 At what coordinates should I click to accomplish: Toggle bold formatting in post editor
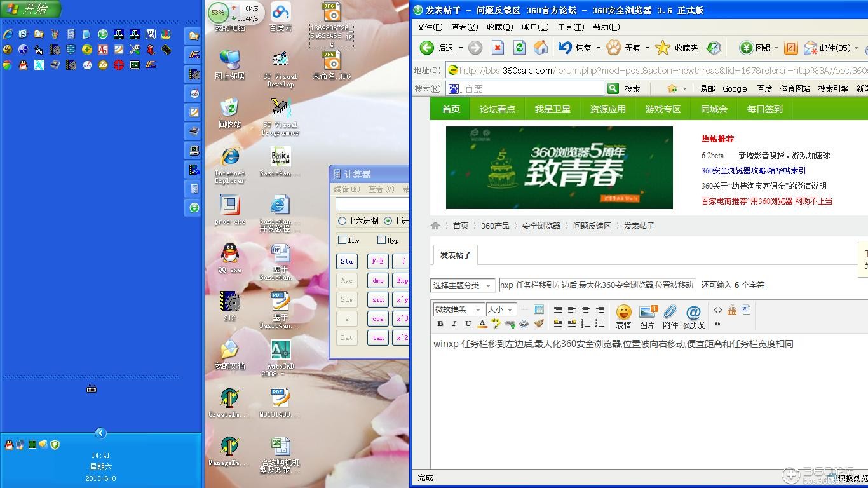point(440,323)
